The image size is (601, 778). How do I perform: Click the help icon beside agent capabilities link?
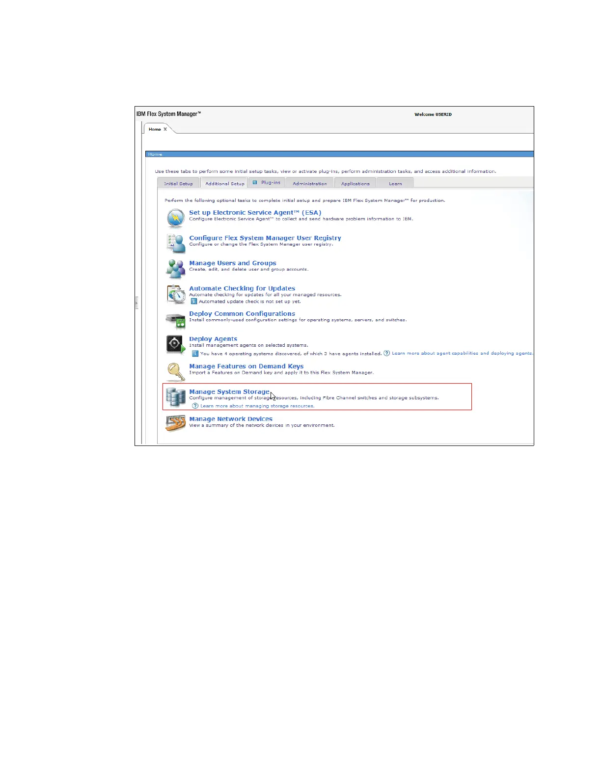click(387, 353)
